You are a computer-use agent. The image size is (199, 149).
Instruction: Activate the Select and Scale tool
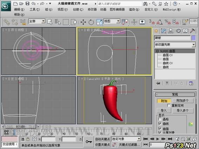tap(99, 22)
